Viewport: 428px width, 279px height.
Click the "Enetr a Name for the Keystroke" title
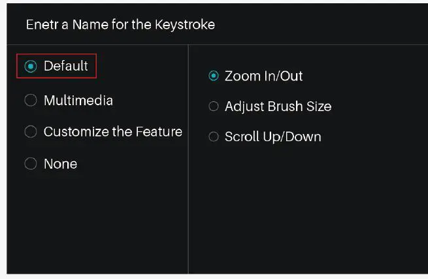click(x=120, y=25)
